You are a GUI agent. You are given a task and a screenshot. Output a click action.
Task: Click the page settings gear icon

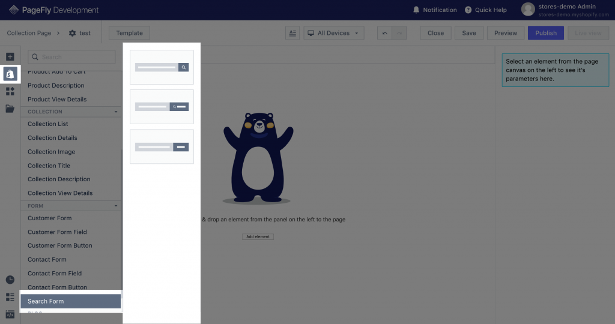click(x=73, y=34)
